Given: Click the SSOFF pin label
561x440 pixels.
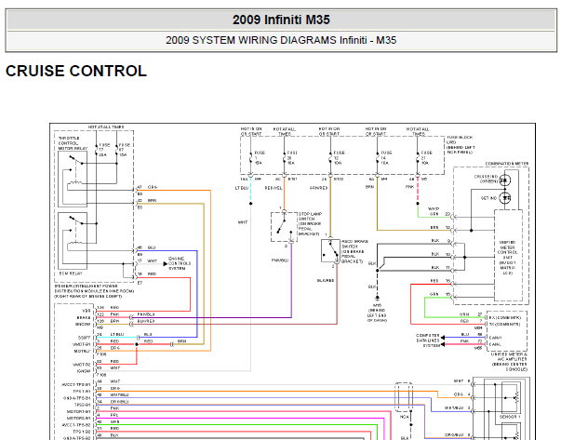Looking at the screenshot, I should coord(84,338).
